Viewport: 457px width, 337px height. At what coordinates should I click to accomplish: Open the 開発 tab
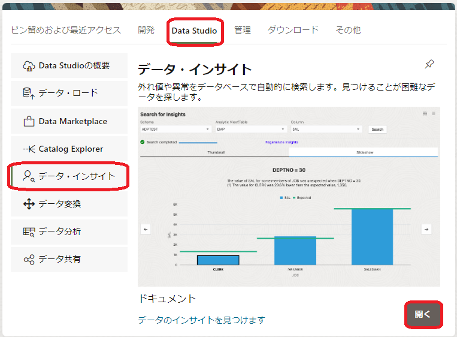click(146, 30)
